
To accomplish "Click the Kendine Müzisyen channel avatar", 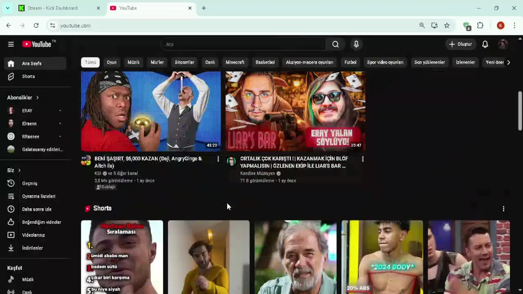I will [x=231, y=161].
